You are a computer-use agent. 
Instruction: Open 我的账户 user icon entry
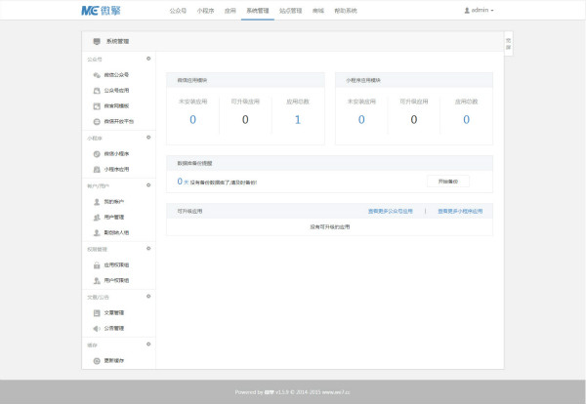click(x=96, y=201)
